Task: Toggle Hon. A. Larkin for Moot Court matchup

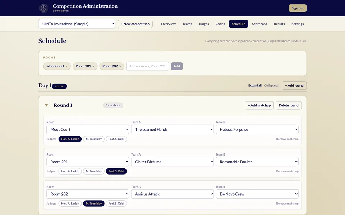Action: [x=70, y=139]
